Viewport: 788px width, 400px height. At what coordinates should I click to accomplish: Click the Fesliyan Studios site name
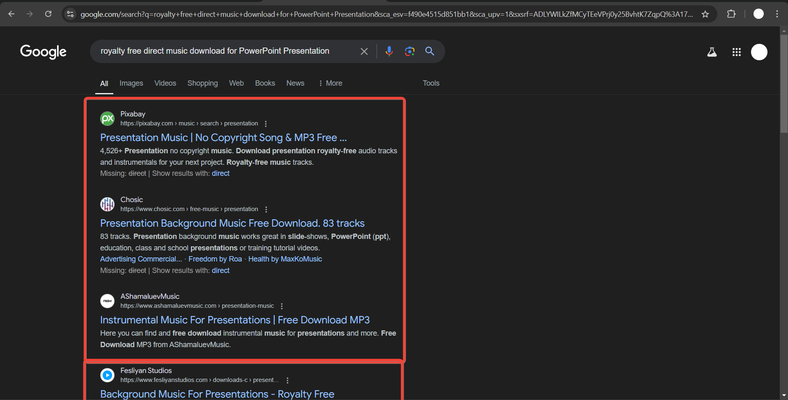click(x=146, y=370)
